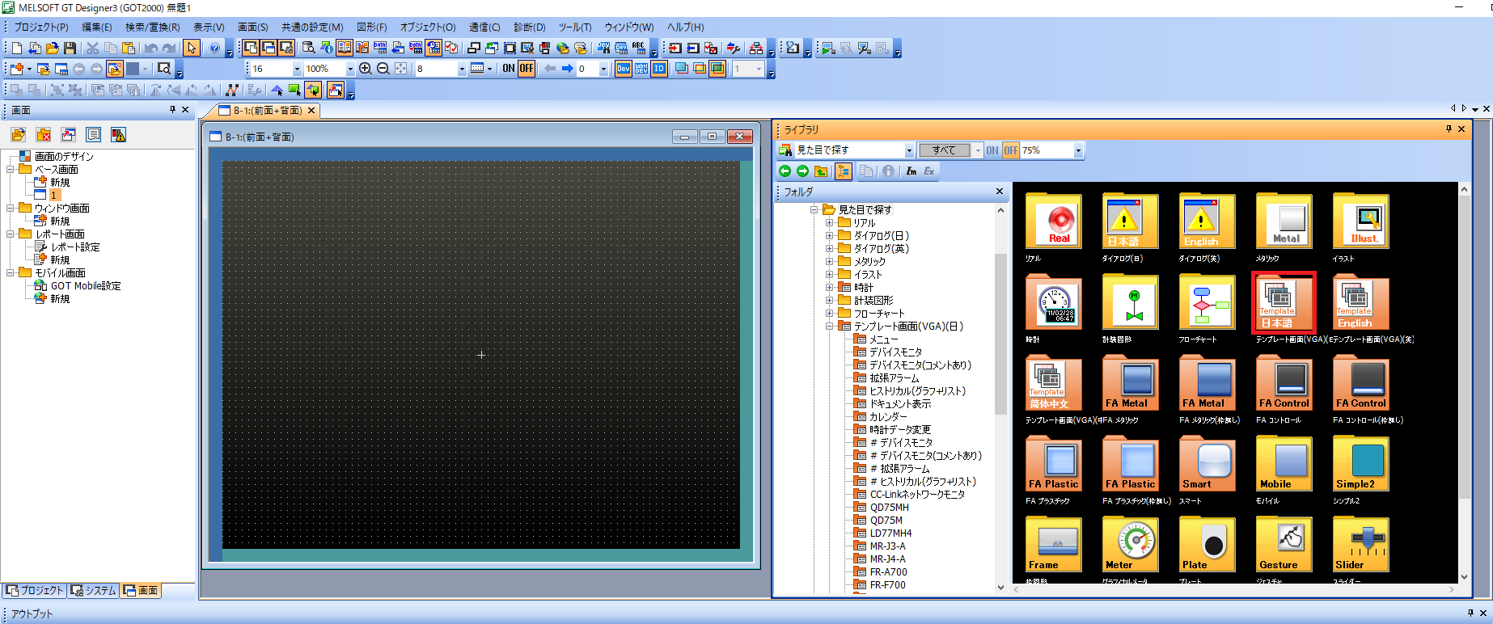Expand the リアル folder tree node

click(829, 223)
